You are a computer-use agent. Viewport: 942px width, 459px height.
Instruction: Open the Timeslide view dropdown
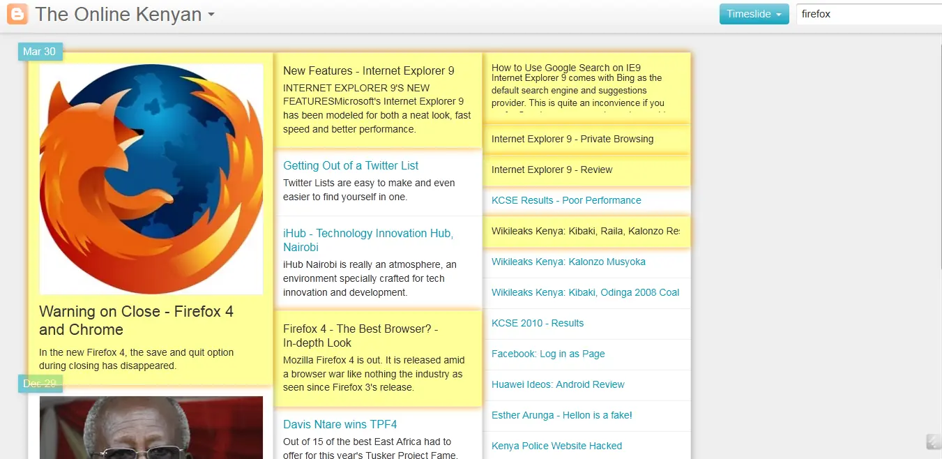(x=754, y=14)
